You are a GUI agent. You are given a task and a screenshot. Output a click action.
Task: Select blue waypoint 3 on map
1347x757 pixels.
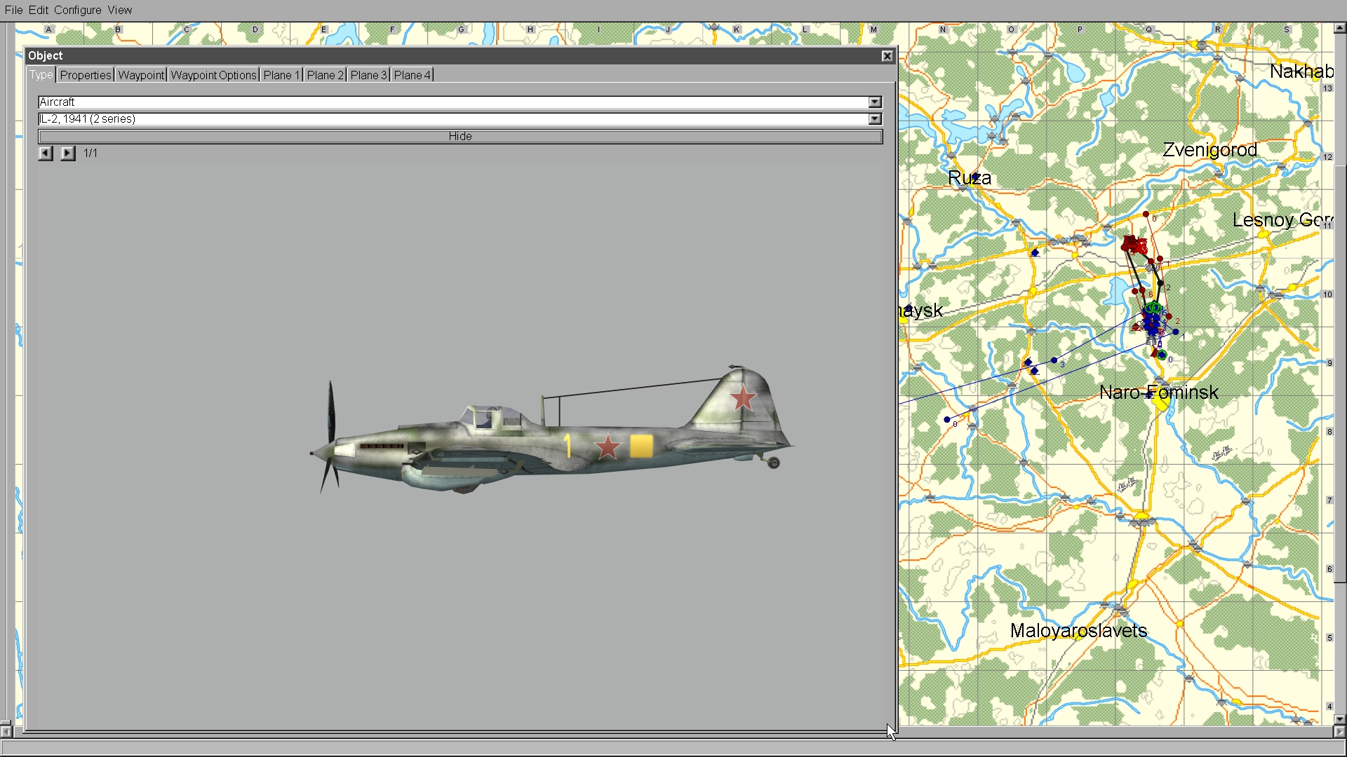(1054, 360)
